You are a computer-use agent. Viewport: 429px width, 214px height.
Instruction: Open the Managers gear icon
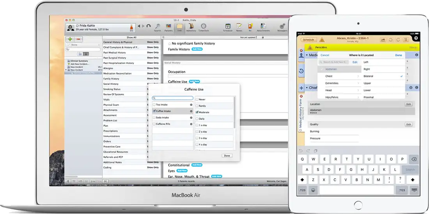(282, 27)
